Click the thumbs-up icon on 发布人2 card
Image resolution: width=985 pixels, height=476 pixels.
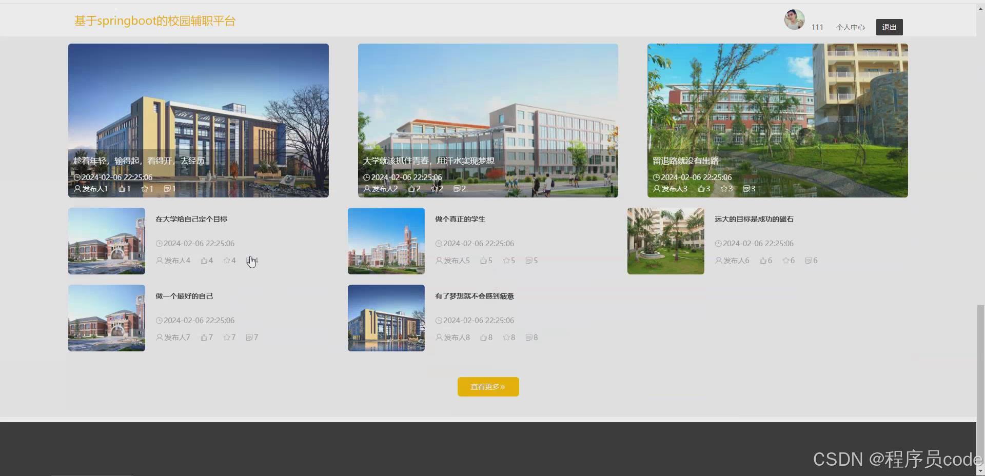[411, 189]
